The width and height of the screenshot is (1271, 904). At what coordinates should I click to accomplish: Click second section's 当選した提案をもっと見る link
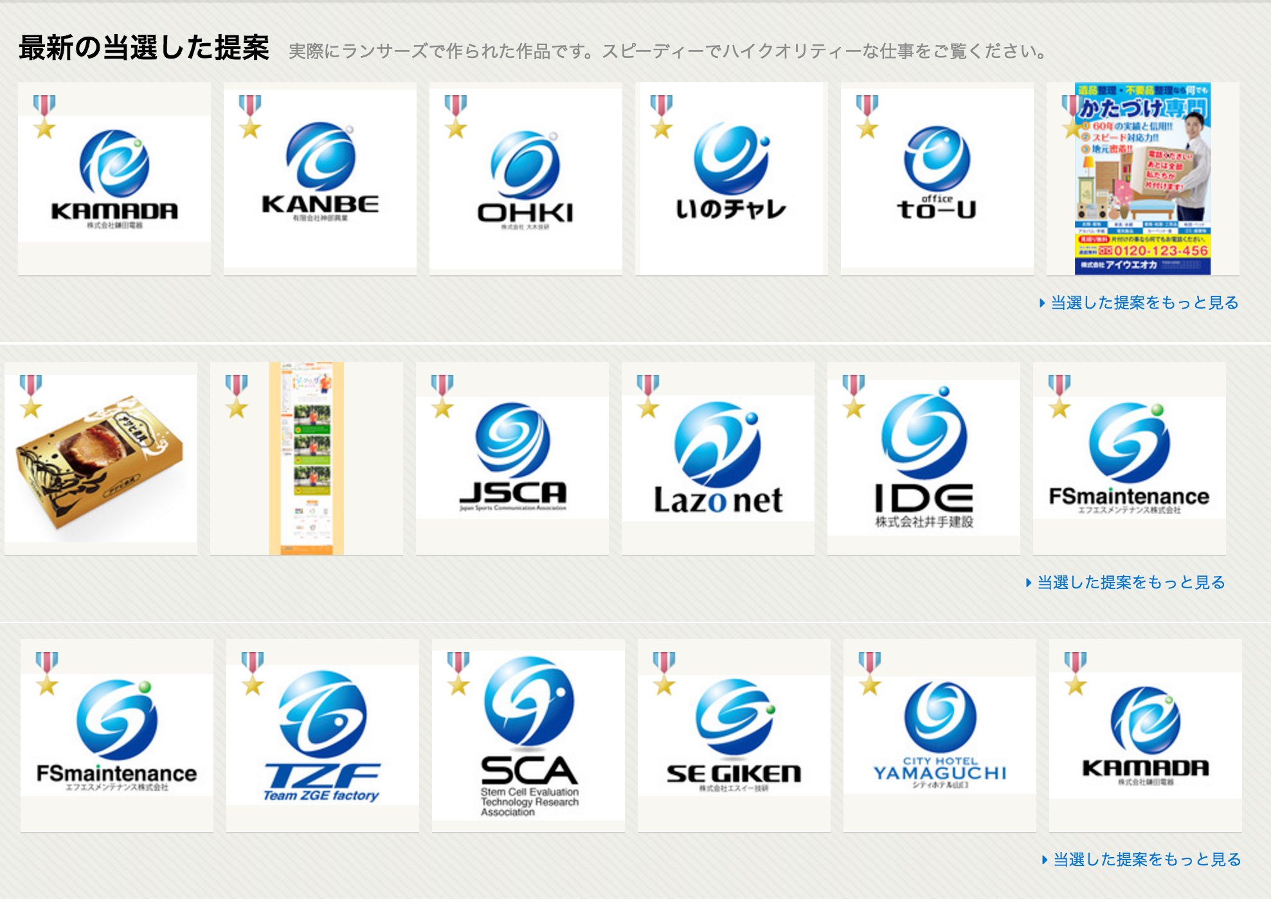click(1130, 583)
